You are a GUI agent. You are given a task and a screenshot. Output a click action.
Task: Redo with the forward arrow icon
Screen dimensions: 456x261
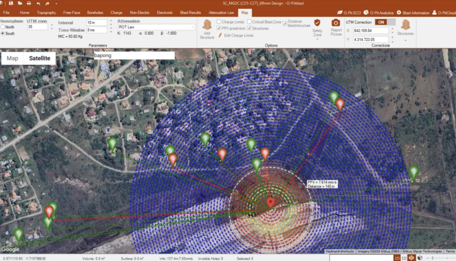pyautogui.click(x=47, y=4)
